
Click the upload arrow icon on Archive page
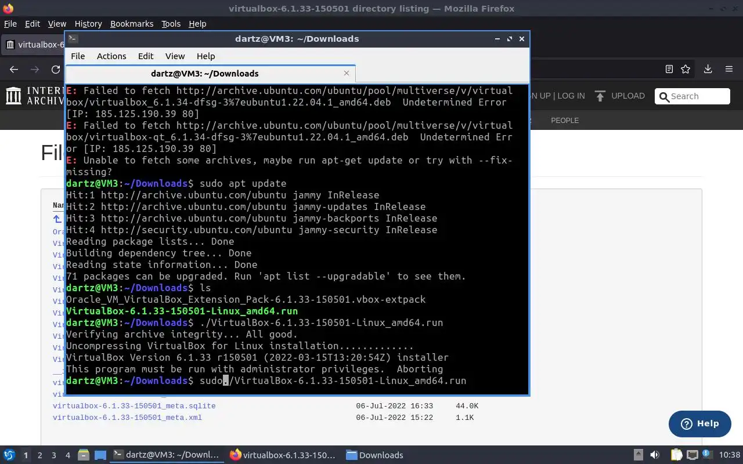600,96
